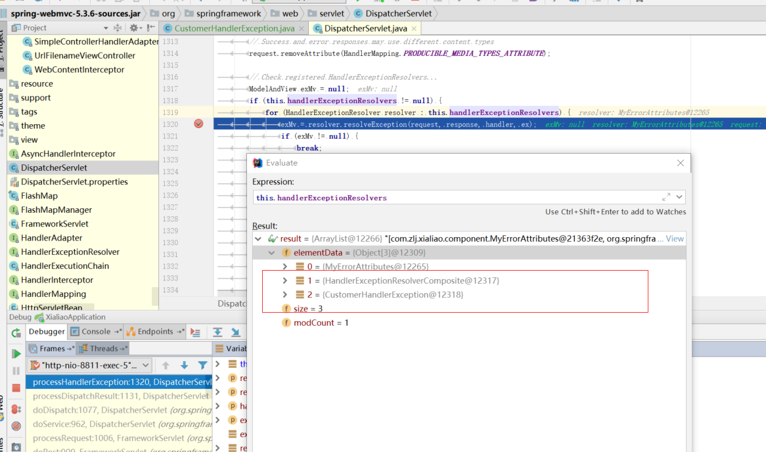Open the Project view selector dropdown
Screen dimensions: 766x452
106,28
